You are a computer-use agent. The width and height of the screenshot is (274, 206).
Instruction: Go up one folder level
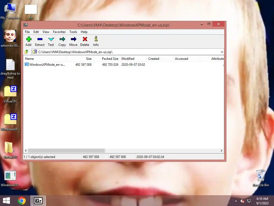click(26, 52)
